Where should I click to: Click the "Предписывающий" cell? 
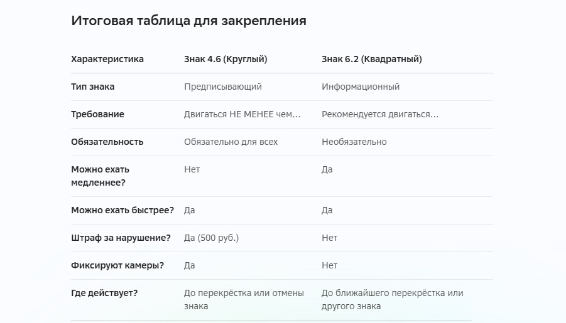click(223, 87)
